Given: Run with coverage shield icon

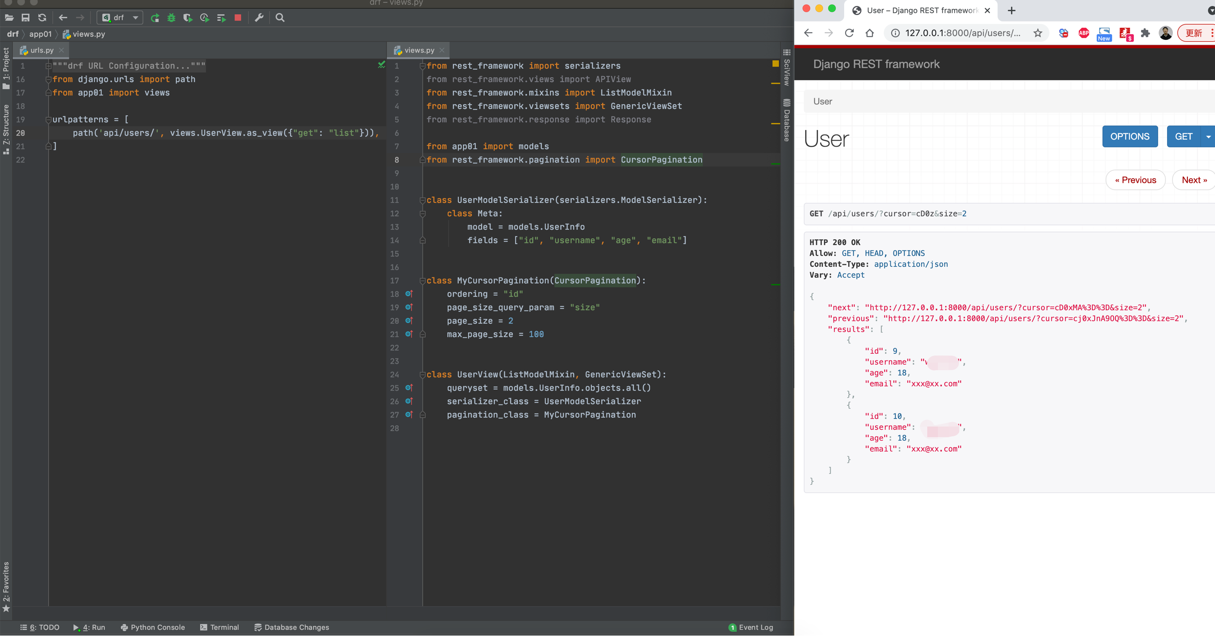Looking at the screenshot, I should (x=188, y=18).
